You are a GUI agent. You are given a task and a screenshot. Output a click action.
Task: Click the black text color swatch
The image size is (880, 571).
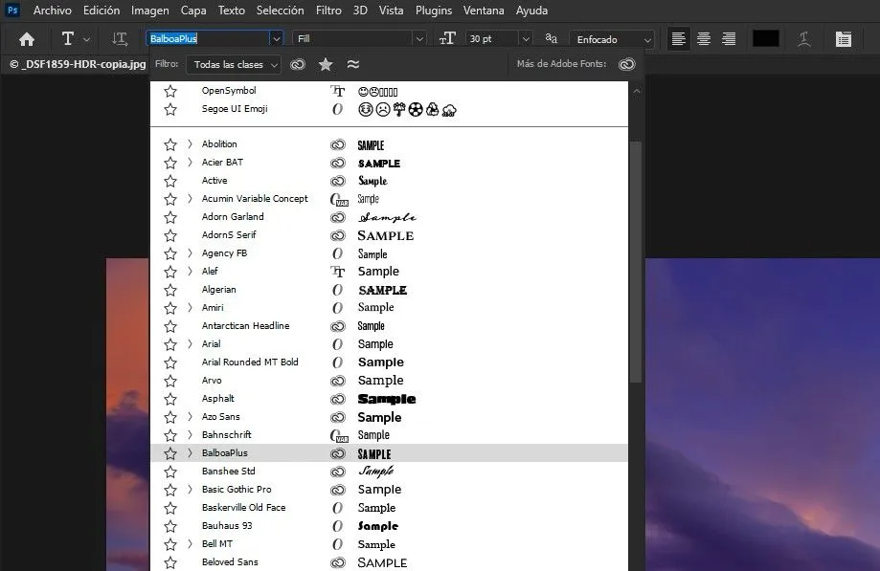tap(765, 38)
